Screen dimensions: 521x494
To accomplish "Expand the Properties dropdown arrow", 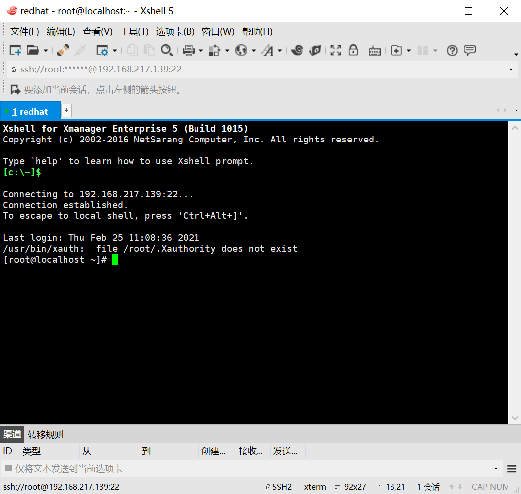I will click(115, 51).
